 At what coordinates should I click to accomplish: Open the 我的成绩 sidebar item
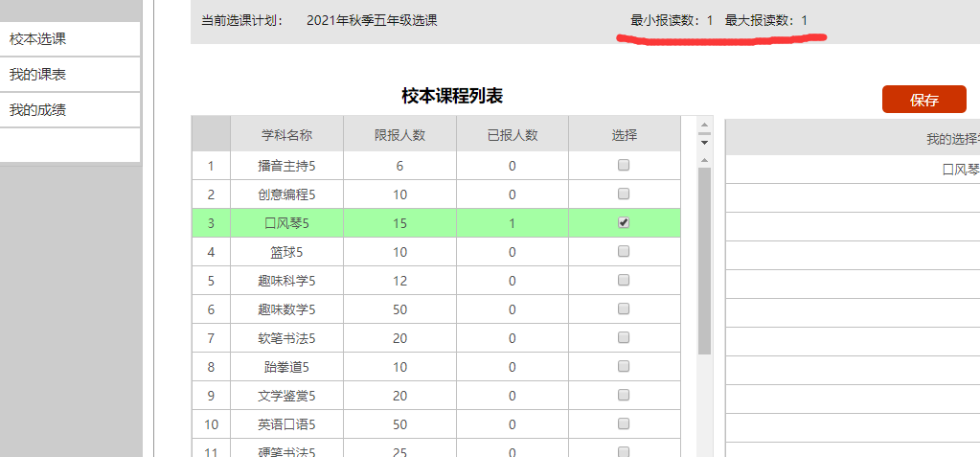coord(38,110)
